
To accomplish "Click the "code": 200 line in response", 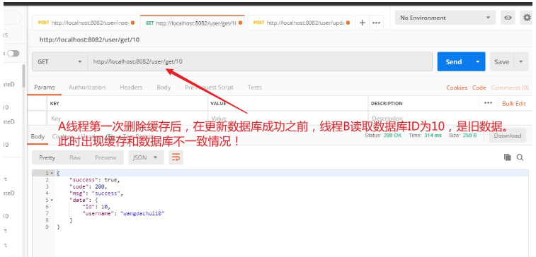I will click(89, 186).
